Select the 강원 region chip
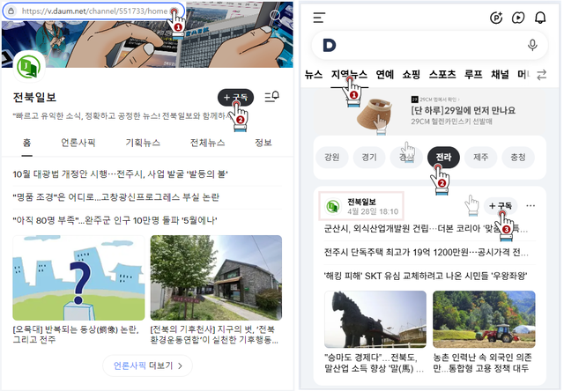 (331, 158)
